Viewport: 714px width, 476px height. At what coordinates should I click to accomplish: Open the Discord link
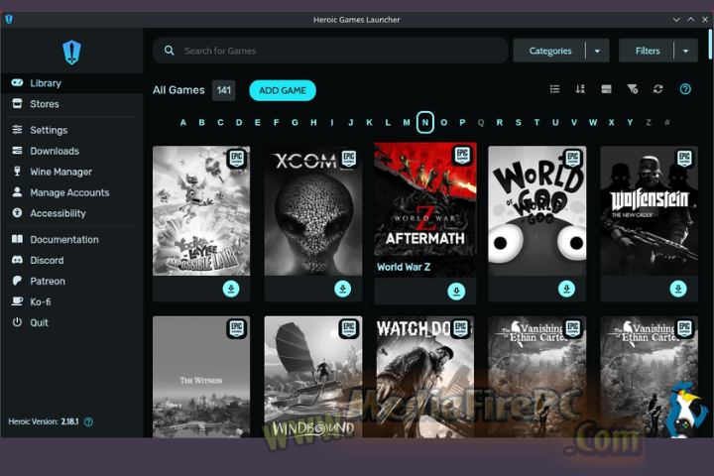click(72, 261)
